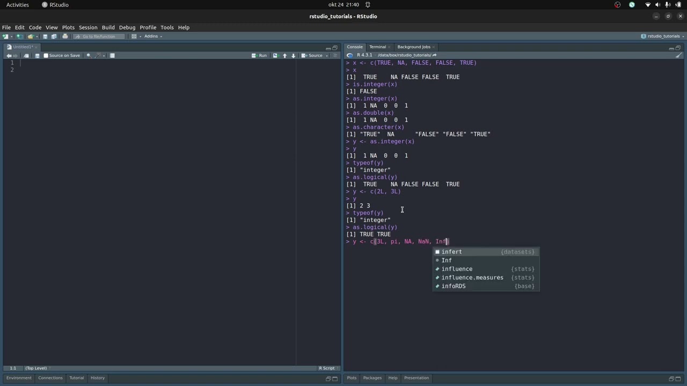Open the Environment pane tab
Screen dimensions: 687x386
pos(19,378)
